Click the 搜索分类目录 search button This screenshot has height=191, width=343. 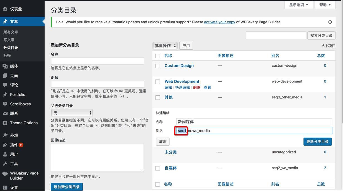322,36
